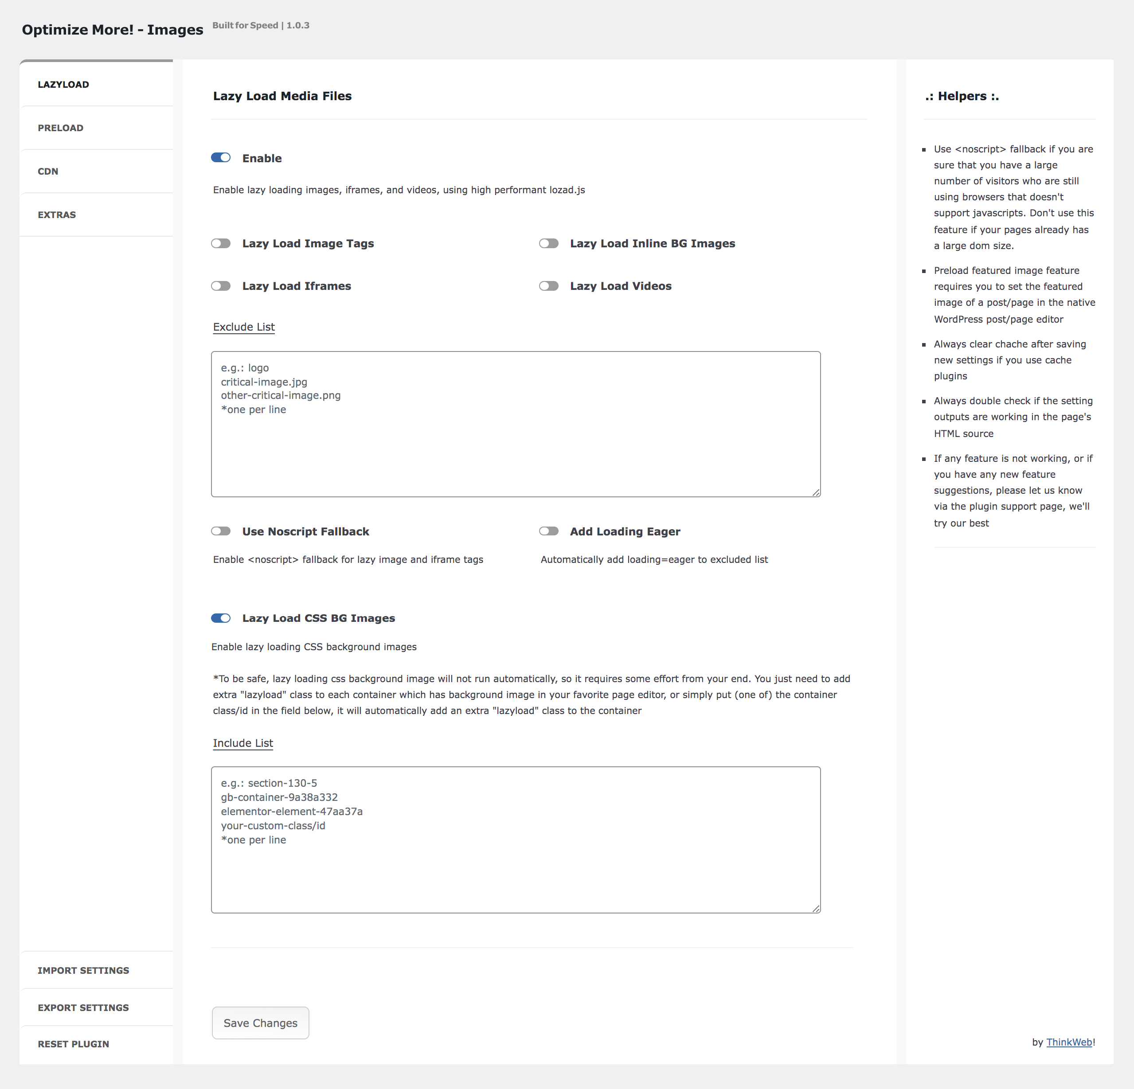Viewport: 1134px width, 1089px height.
Task: Click the RESET PLUGIN link
Action: pos(71,1043)
